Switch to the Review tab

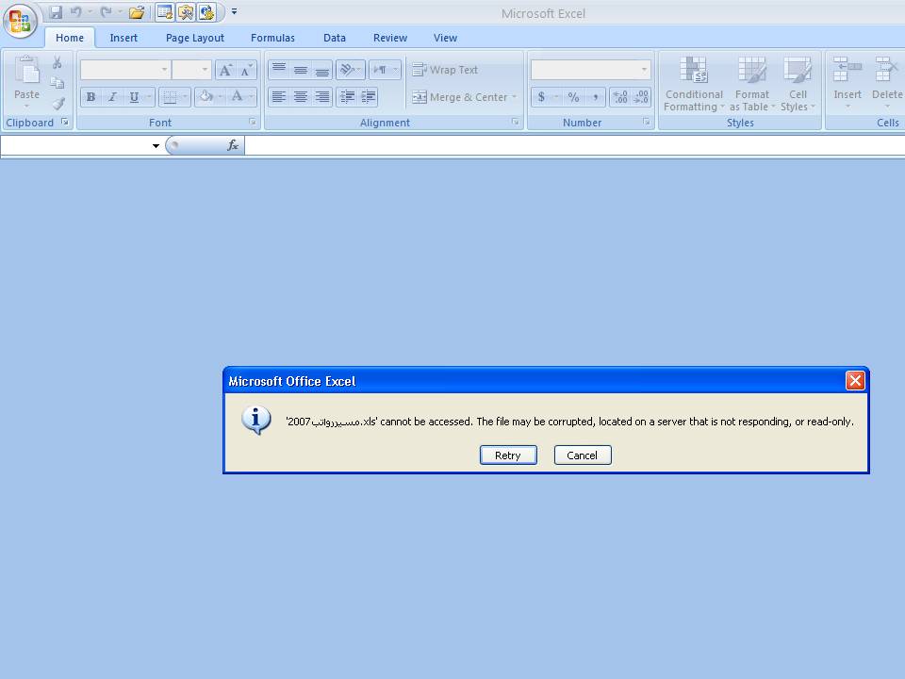(x=390, y=38)
